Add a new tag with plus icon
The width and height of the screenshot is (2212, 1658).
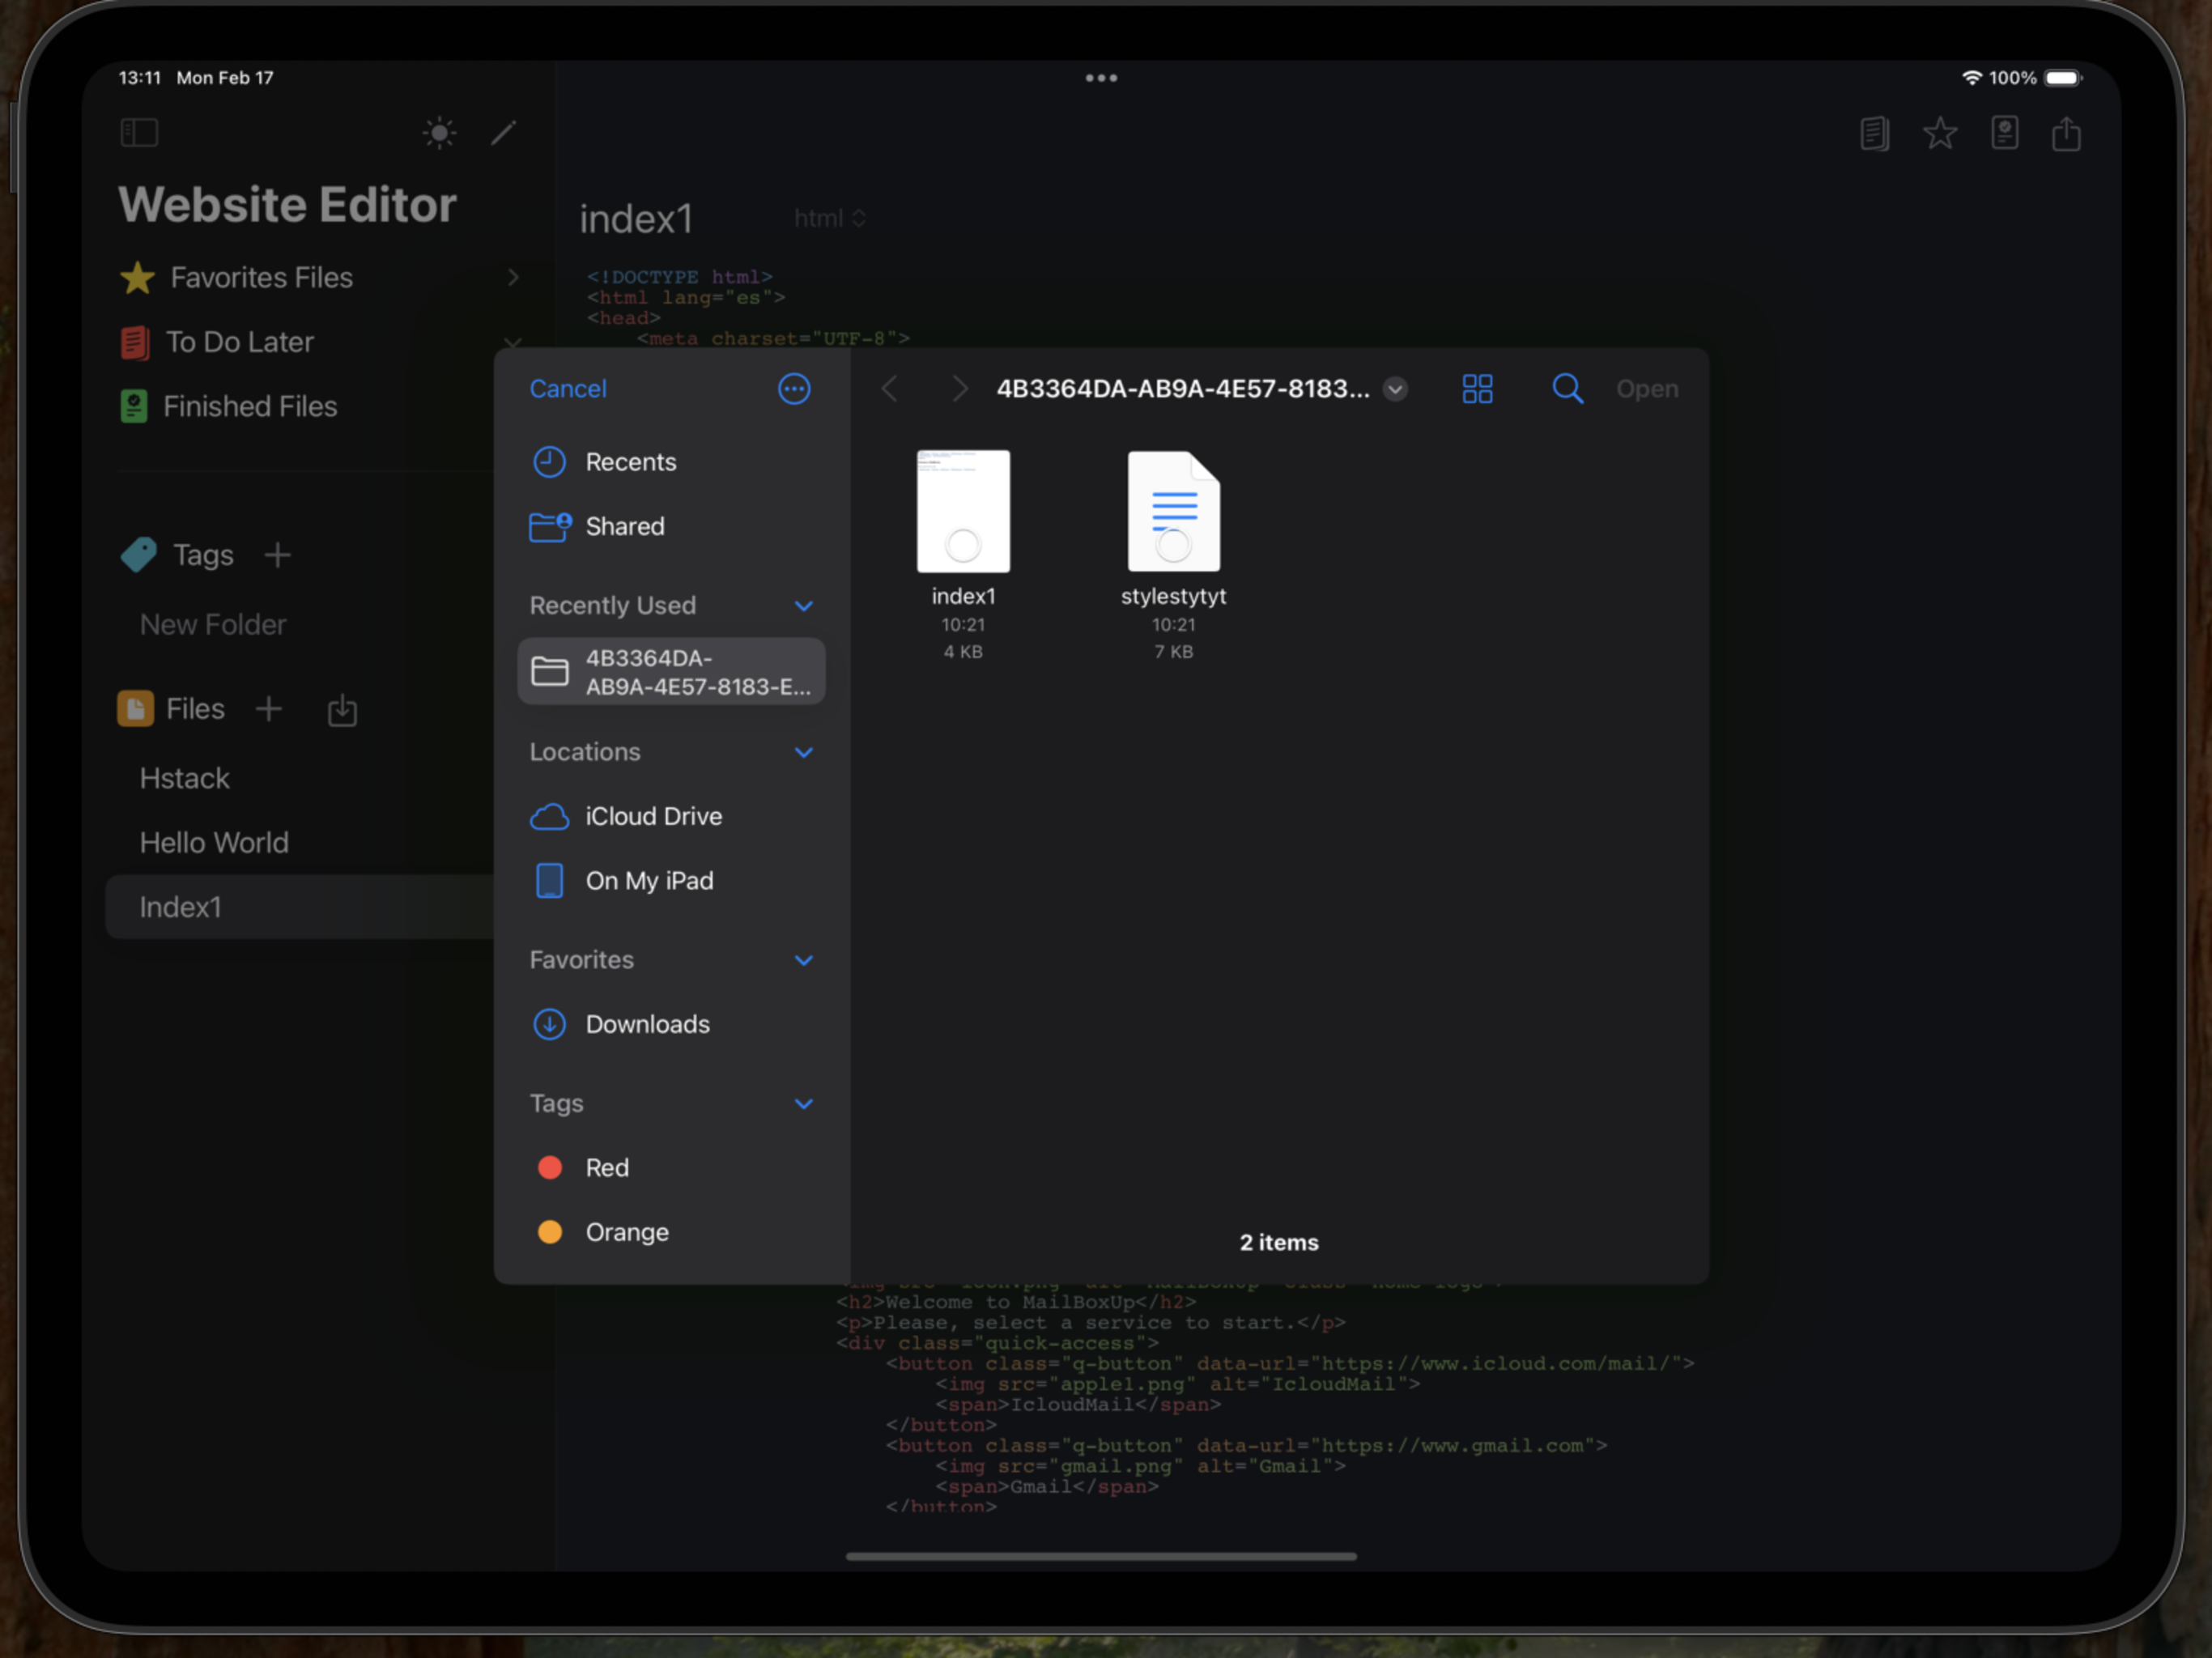tap(277, 555)
